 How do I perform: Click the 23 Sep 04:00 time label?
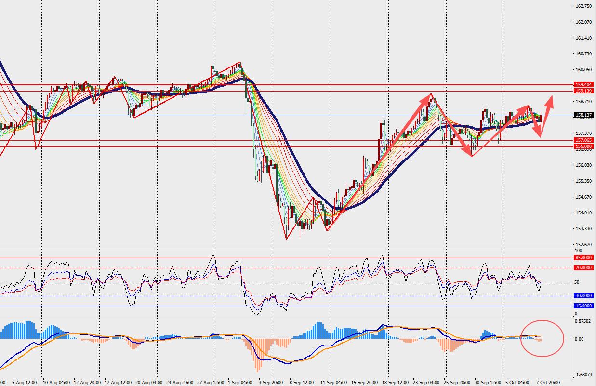pos(427,382)
